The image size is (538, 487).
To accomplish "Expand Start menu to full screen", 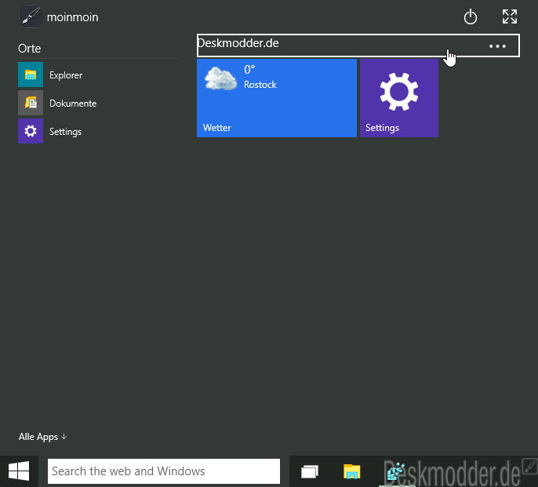I will [x=510, y=16].
